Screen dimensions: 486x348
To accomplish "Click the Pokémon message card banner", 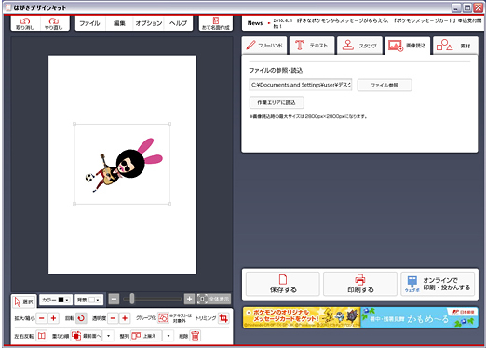I will point(302,317).
